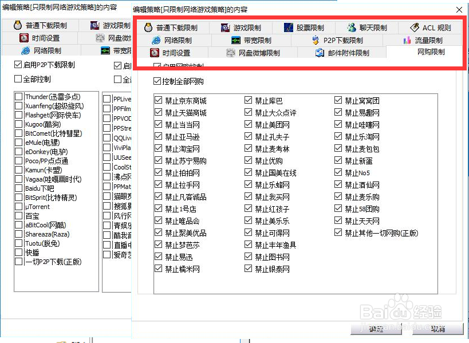Uncheck 禁止亚马逊
Image resolution: width=469 pixels, height=343 pixels.
pyautogui.click(x=158, y=136)
